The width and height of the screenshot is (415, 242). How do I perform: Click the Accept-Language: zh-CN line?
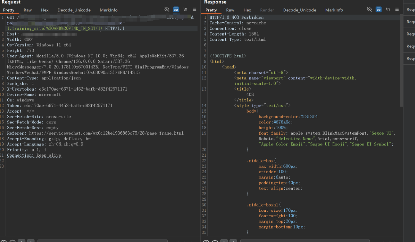pyautogui.click(x=45, y=144)
